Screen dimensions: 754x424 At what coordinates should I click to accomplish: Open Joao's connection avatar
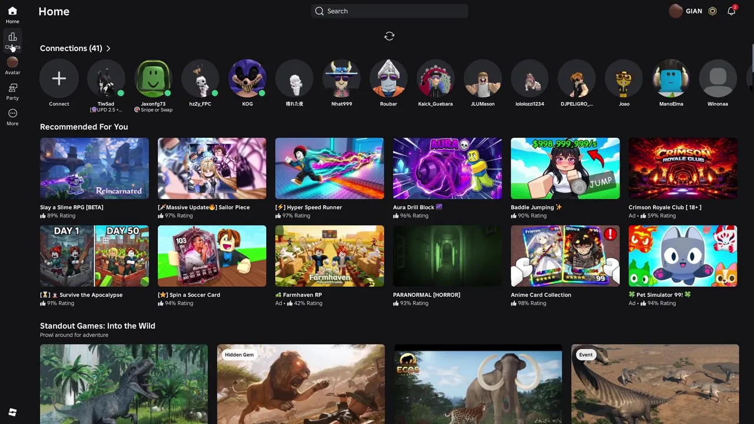point(624,78)
